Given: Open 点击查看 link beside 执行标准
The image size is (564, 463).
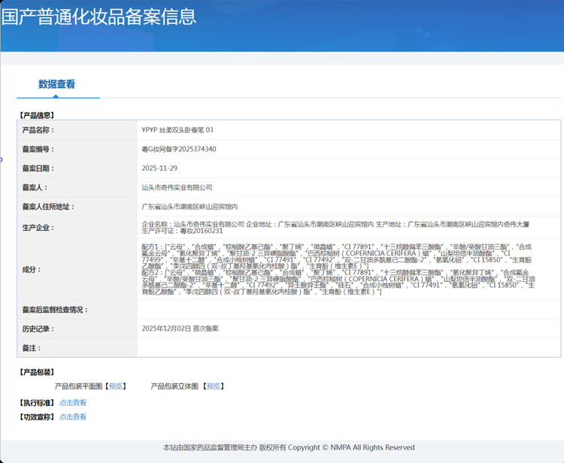Looking at the screenshot, I should click(73, 403).
